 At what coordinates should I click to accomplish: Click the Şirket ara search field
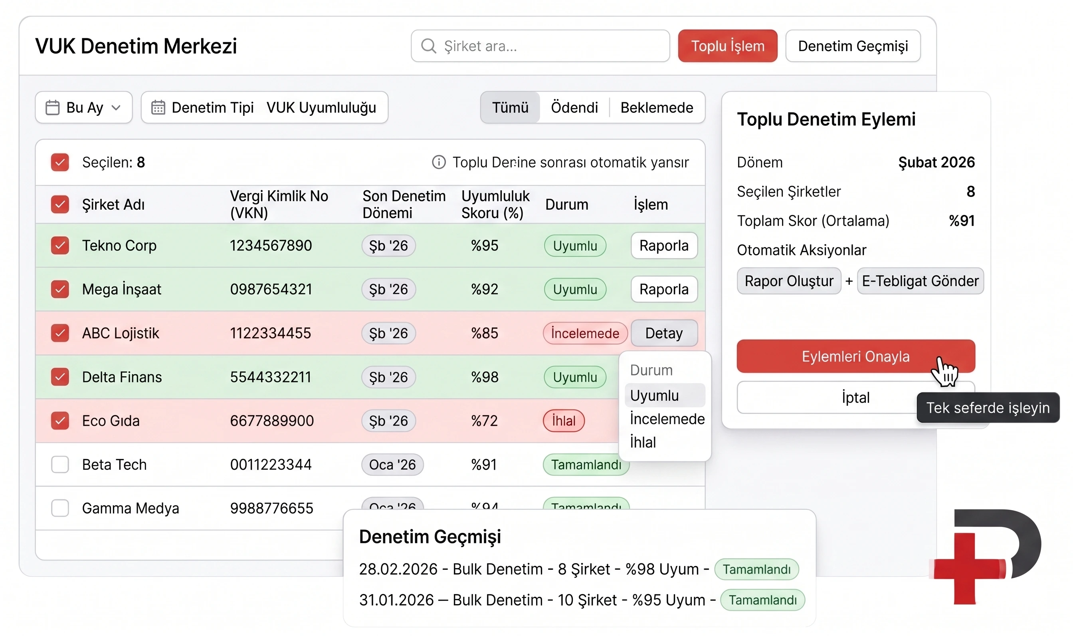tap(540, 46)
